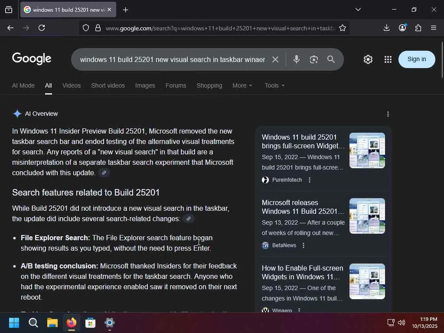Open clock and calendar flyout
The width and height of the screenshot is (444, 333).
424,323
